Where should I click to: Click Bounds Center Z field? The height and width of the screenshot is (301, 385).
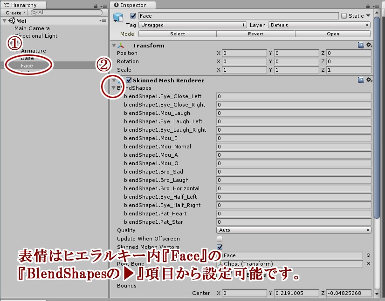tap(349, 293)
